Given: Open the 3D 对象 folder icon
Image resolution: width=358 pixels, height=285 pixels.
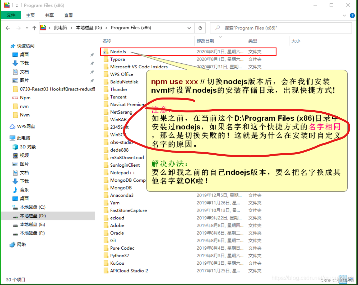Looking at the screenshot, I should tap(15, 147).
